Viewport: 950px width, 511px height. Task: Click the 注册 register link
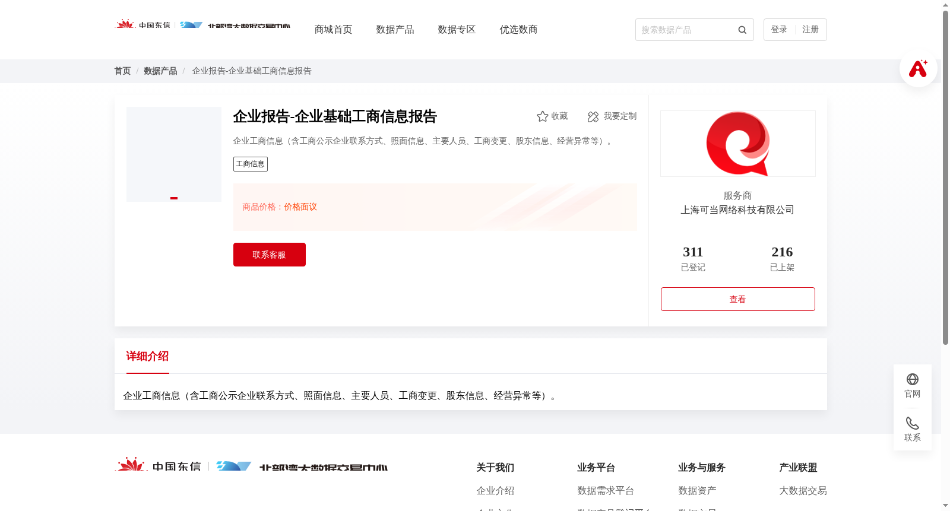[810, 30]
